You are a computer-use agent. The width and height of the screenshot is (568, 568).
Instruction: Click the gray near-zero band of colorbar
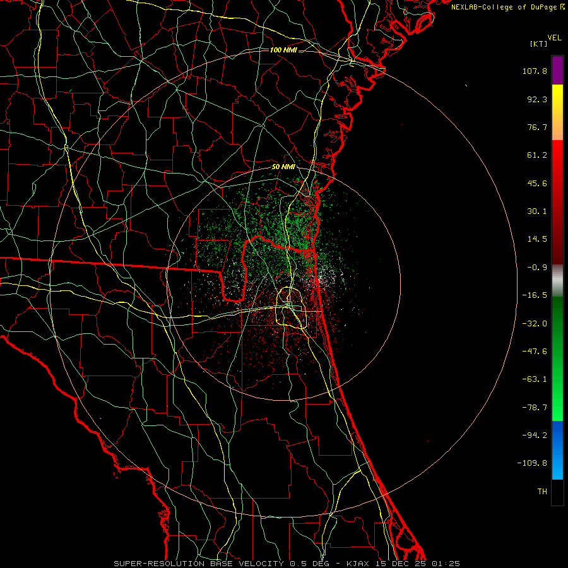(557, 281)
